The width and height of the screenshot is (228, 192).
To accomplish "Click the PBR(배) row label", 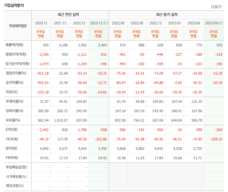I will tap(12, 158).
